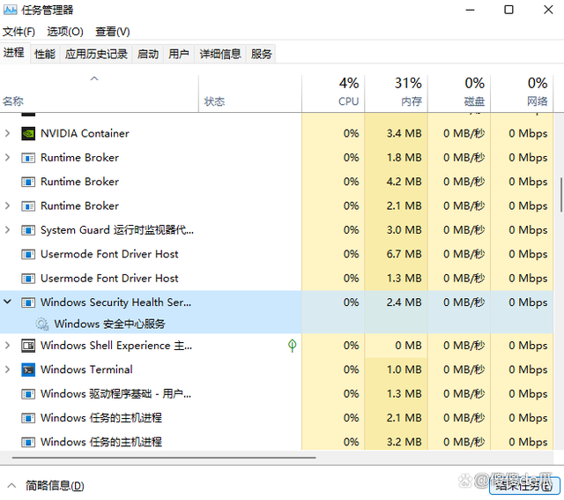Collapse the Windows Security Health Service group
The height and width of the screenshot is (500, 564).
click(x=7, y=302)
